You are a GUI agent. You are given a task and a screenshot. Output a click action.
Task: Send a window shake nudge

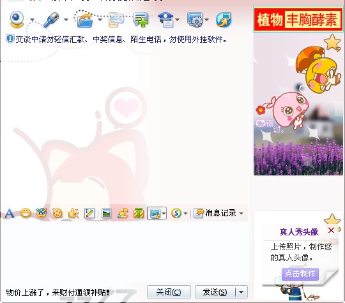point(57,213)
